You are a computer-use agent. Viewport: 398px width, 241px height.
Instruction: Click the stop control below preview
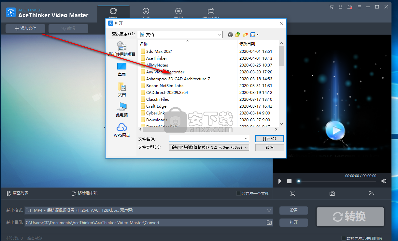[289, 181]
